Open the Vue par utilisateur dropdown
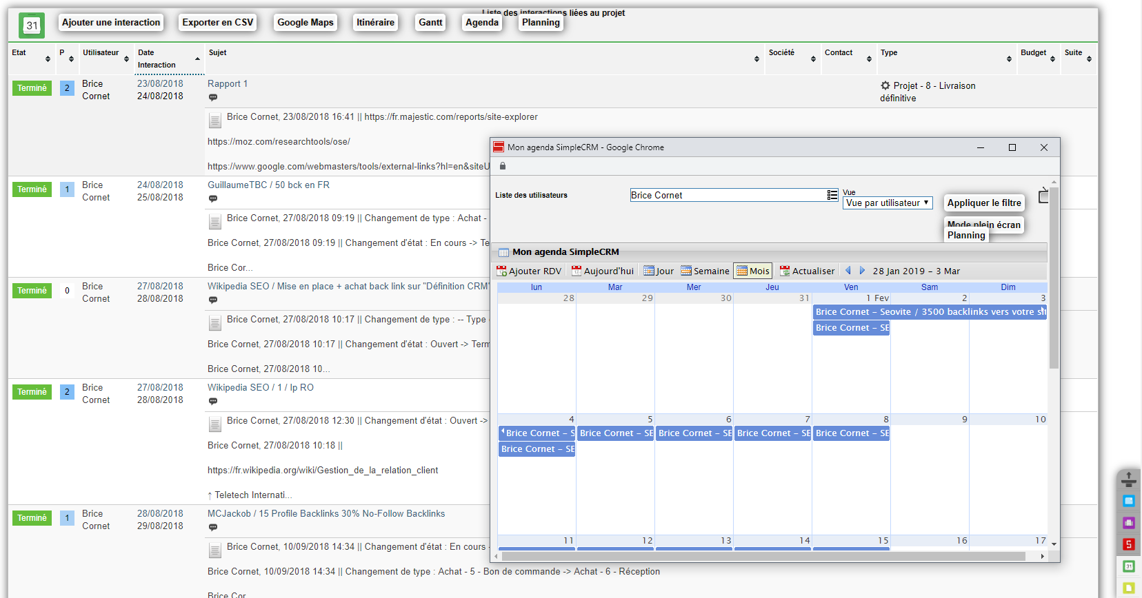Screen dimensions: 1142x598 [888, 203]
